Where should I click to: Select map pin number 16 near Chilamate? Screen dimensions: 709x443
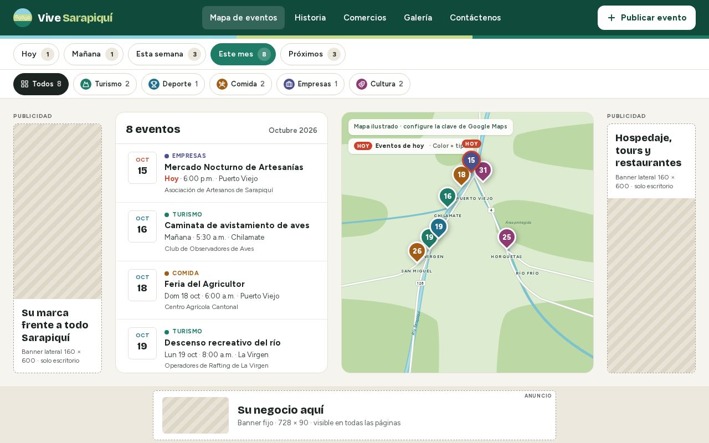point(448,197)
